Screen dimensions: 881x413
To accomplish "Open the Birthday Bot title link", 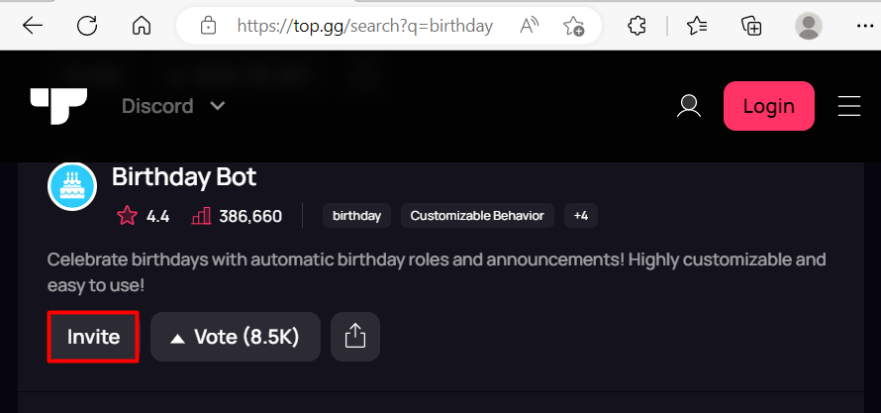I will click(x=184, y=177).
